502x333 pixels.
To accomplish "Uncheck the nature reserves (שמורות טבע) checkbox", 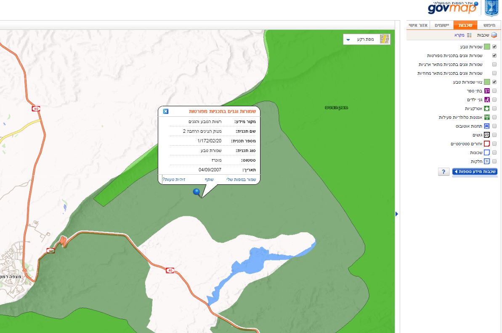I will coord(494,47).
